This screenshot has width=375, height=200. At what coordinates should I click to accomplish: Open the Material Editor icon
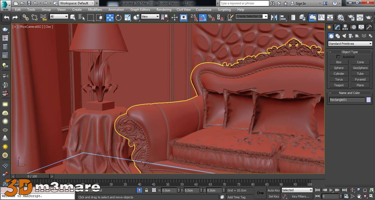pyautogui.click(x=341, y=17)
